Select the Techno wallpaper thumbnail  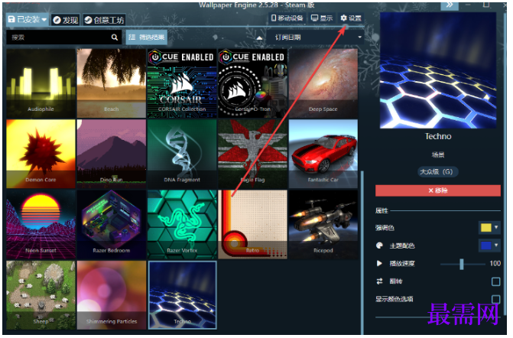tap(182, 295)
